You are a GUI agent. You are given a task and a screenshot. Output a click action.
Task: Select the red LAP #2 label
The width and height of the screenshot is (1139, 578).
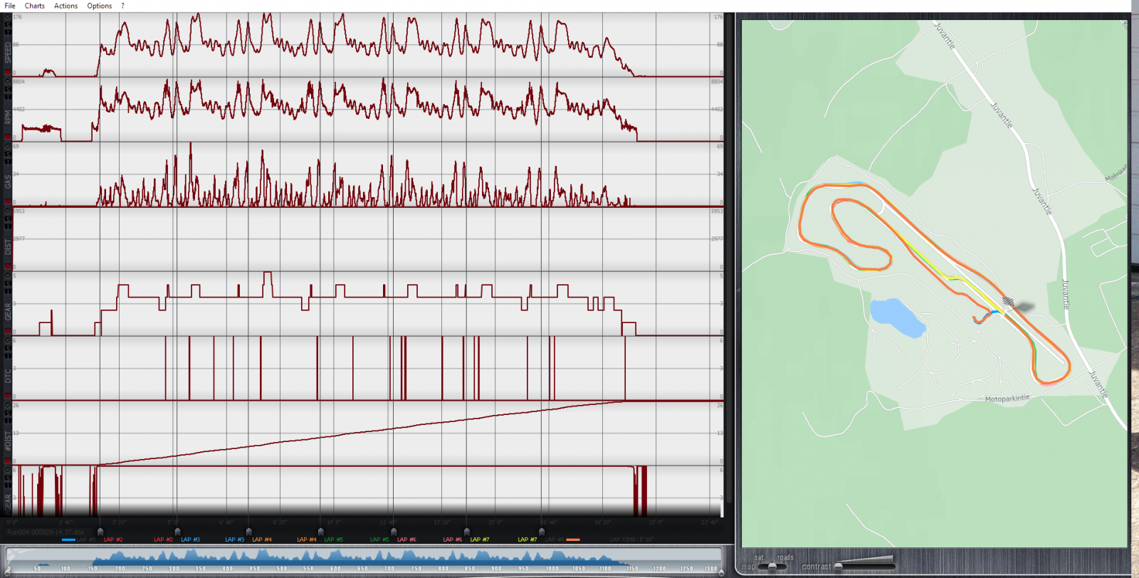(x=113, y=540)
